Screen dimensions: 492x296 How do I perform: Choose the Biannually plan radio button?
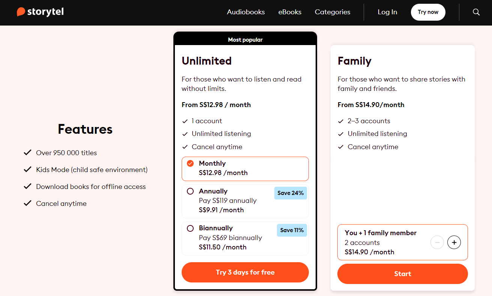click(x=190, y=228)
